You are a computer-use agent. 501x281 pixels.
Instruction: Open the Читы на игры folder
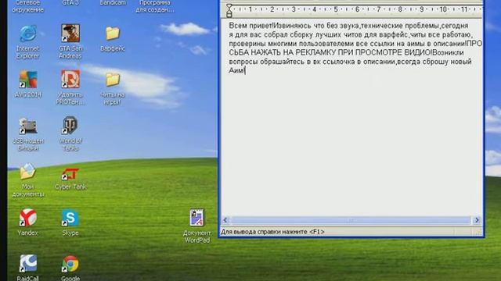pos(113,80)
